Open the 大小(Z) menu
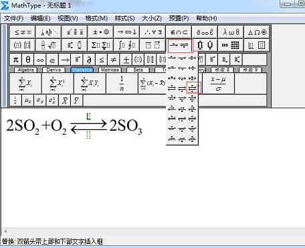 (152, 18)
